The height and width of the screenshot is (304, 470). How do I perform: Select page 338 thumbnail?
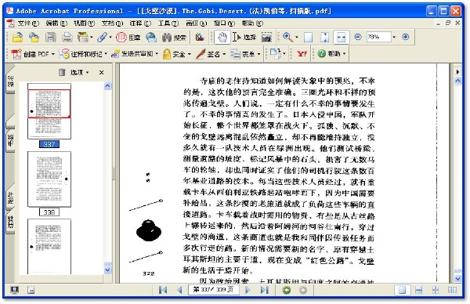coord(49,179)
